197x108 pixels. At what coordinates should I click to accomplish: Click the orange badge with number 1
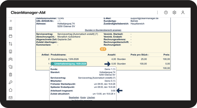103,49
